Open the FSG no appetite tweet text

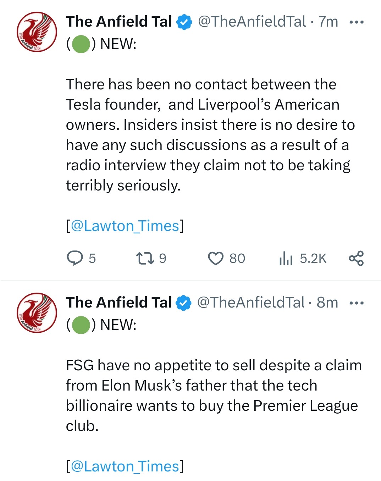213,395
